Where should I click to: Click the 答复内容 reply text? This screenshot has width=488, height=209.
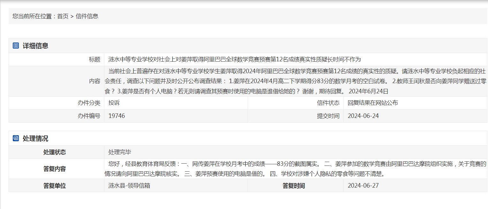pos(295,169)
